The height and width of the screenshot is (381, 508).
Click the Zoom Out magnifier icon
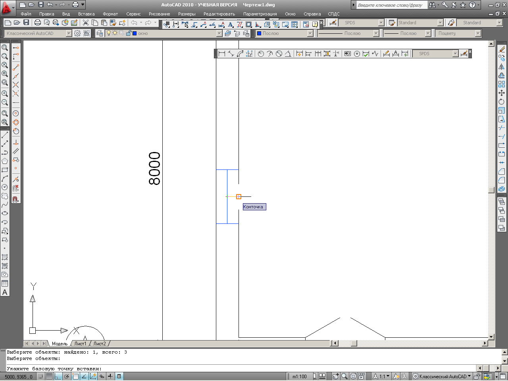(5, 102)
